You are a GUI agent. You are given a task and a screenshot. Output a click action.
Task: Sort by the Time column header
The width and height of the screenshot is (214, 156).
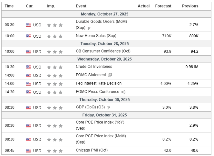(9, 6)
